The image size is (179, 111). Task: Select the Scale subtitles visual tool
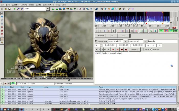tap(2, 27)
